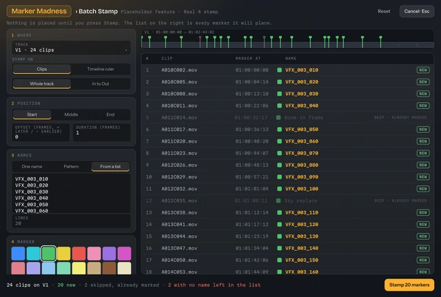Click the green marker square beside VFX_003_040
The width and height of the screenshot is (441, 297).
(279, 105)
